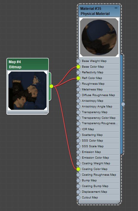Image resolution: width=138 pixels, height=211 pixels.
Task: Click the Material #35 sphere preview thumbnail
Action: click(99, 37)
